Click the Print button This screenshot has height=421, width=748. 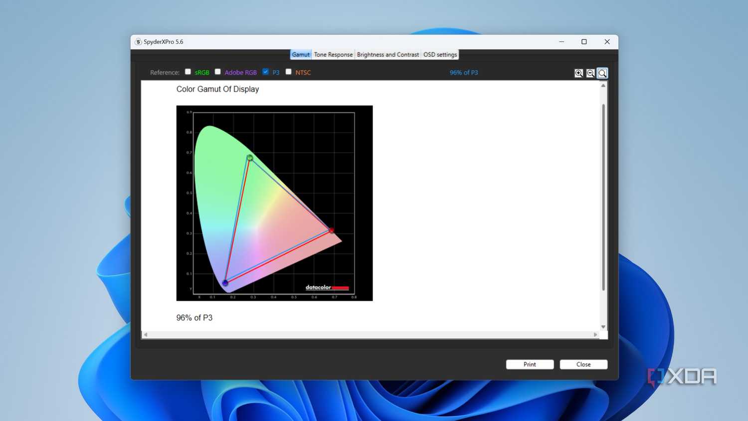(x=530, y=365)
